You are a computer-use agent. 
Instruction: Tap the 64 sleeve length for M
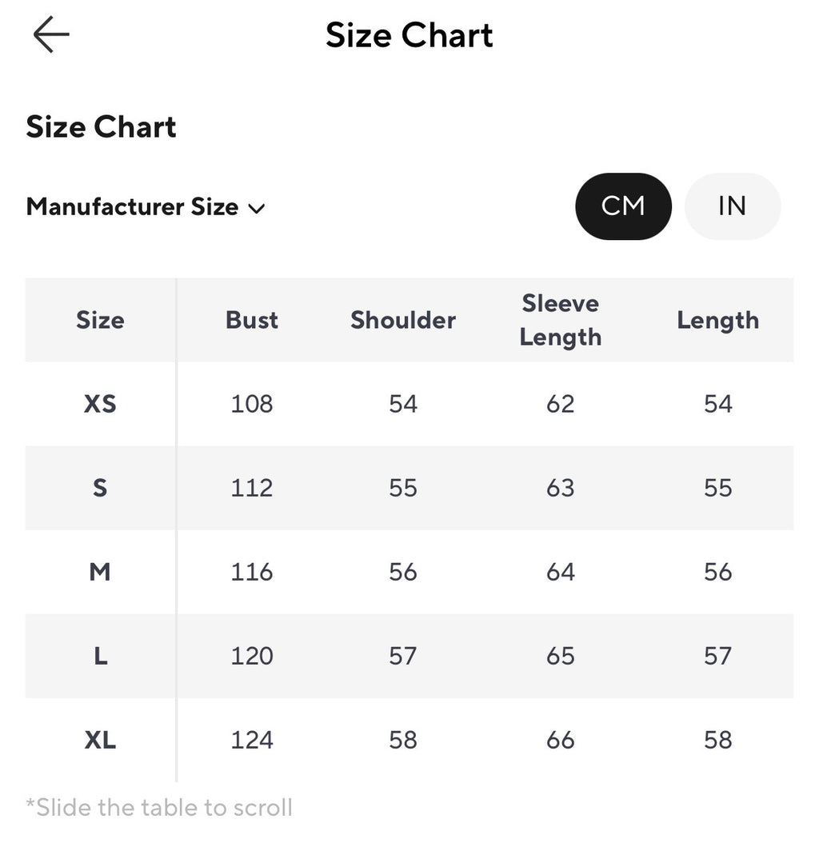point(561,572)
